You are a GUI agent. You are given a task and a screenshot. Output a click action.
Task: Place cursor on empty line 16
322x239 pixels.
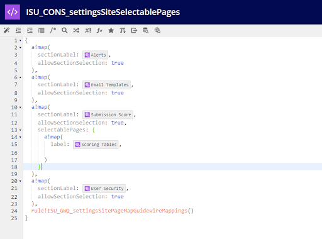(x=172, y=153)
